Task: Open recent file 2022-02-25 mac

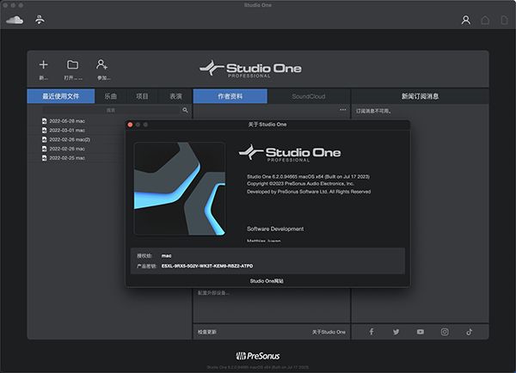Action: (63, 158)
